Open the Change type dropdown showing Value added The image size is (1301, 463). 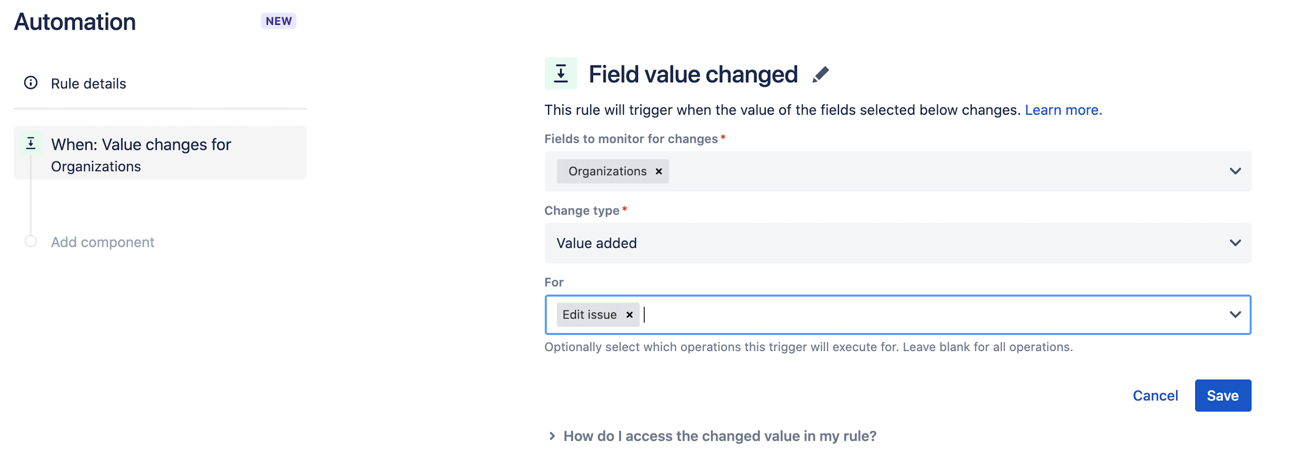(x=1236, y=243)
